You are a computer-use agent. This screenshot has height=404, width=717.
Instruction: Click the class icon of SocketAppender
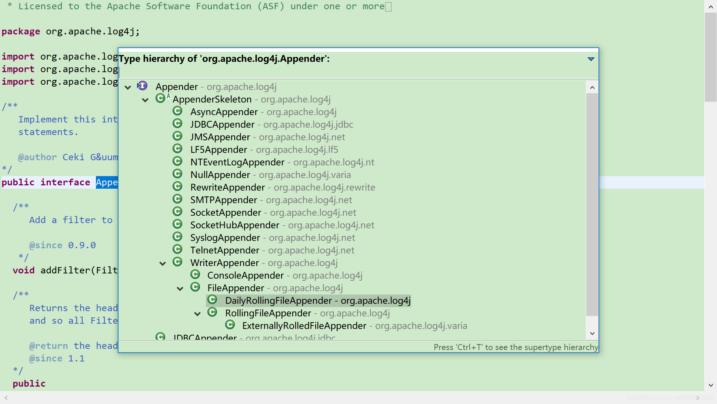point(178,212)
